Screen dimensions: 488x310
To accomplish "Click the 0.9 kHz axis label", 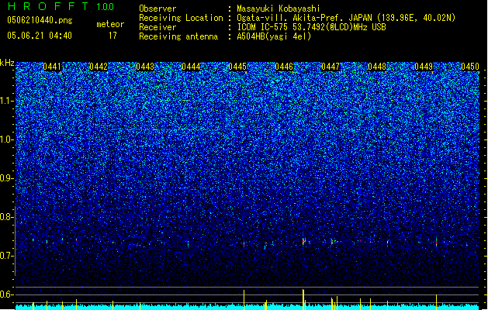I will tap(7, 178).
